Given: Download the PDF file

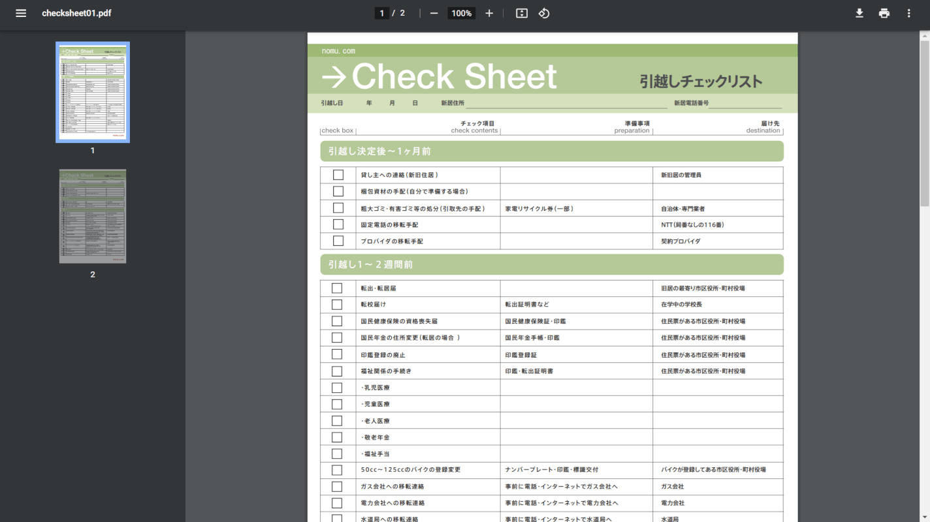Looking at the screenshot, I should click(859, 13).
